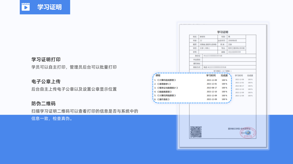Image resolution: width=293 pixels, height=164 pixels.
Task: Click the 学习时间 column header in callout
Action: click(212, 75)
